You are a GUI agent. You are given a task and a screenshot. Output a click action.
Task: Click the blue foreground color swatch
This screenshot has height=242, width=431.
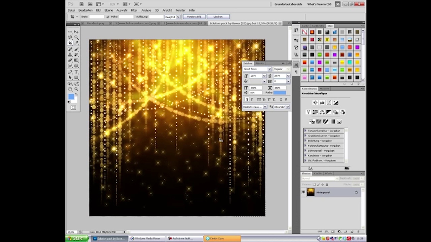[x=71, y=96]
